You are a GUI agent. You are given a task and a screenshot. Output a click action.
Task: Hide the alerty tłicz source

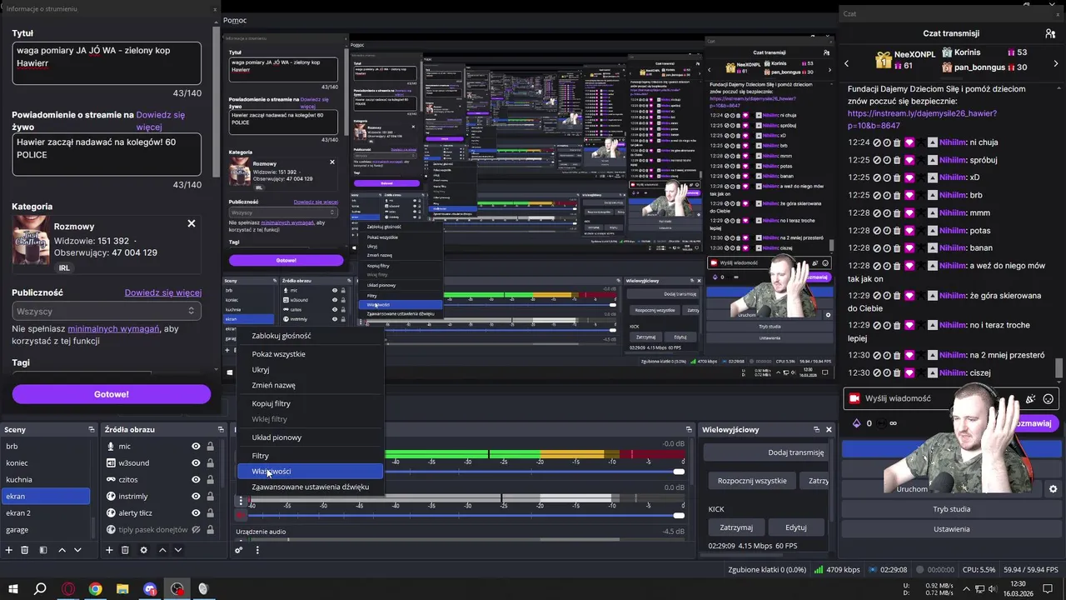tap(196, 512)
